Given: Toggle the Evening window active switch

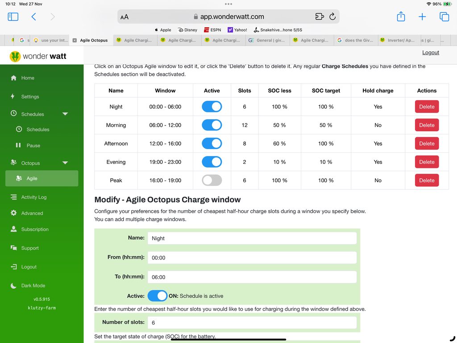Looking at the screenshot, I should coord(212,162).
